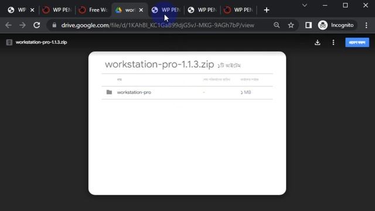
Task: Click the lock icon in address bar
Action: point(54,25)
